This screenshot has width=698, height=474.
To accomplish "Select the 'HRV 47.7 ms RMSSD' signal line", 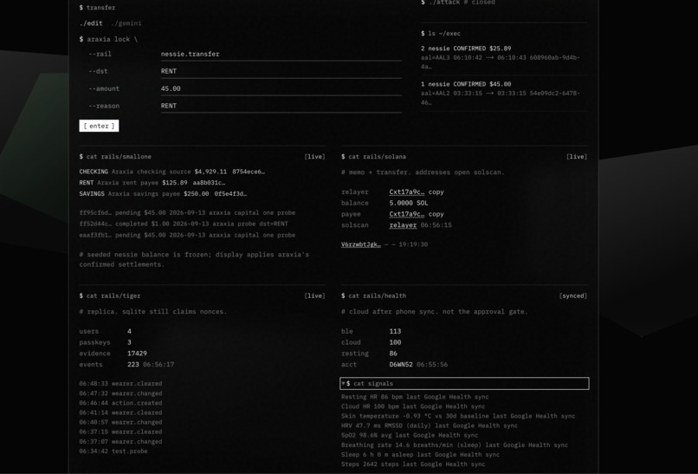I will (430, 425).
